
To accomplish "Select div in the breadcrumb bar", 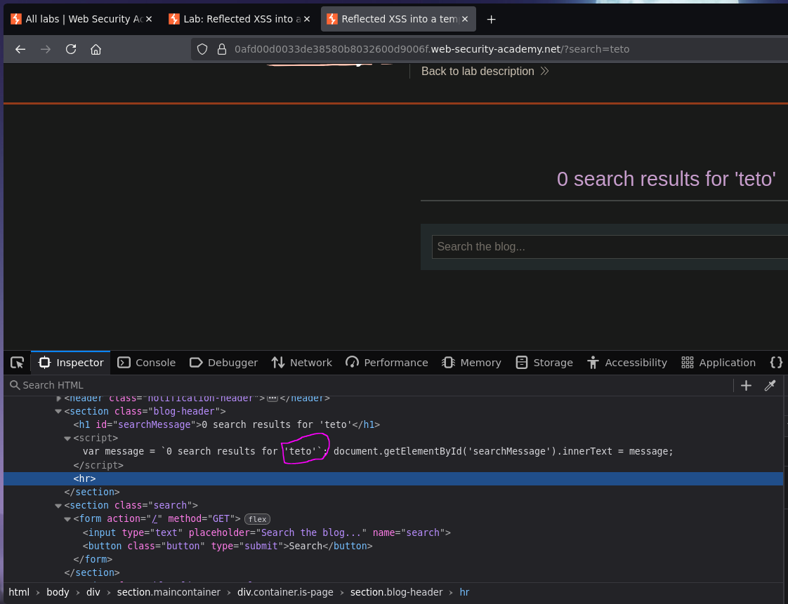I will click(93, 593).
